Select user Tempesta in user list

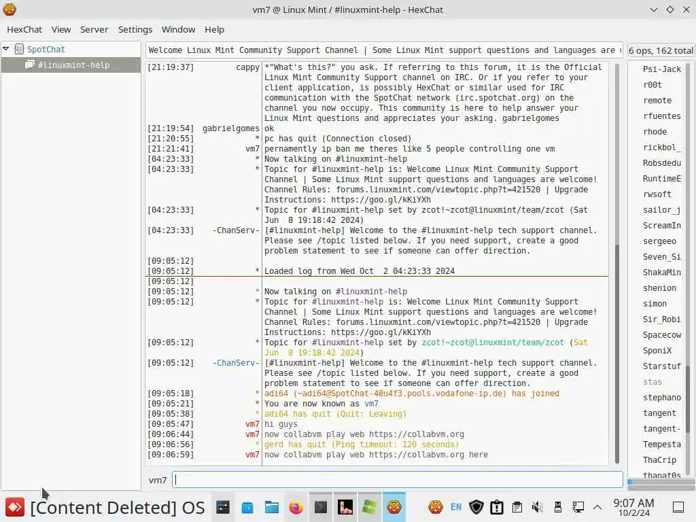pos(661,445)
